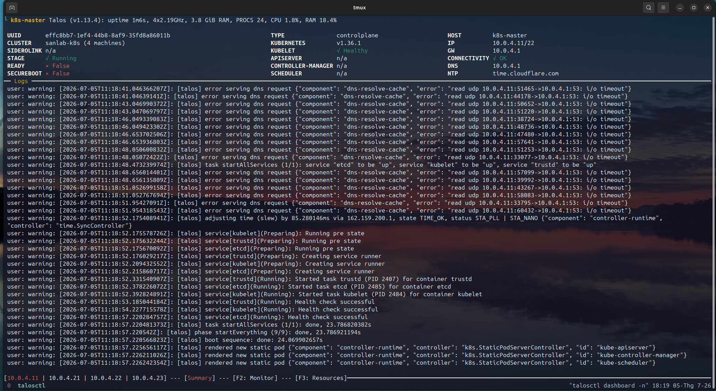This screenshot has height=391, width=716.
Task: Click the Logs section header
Action: (21, 81)
